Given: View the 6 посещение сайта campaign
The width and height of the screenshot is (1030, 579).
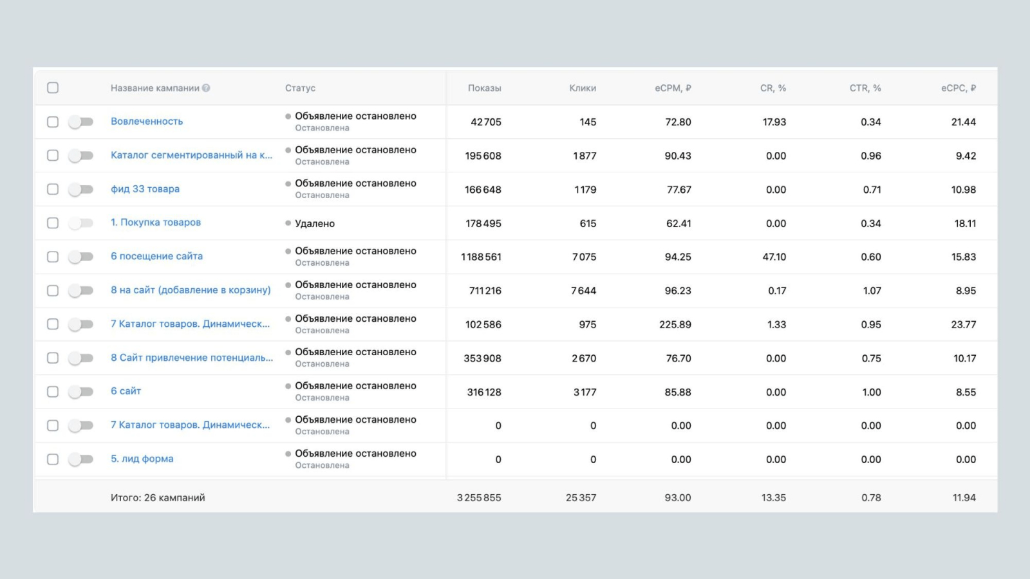Looking at the screenshot, I should pyautogui.click(x=156, y=256).
